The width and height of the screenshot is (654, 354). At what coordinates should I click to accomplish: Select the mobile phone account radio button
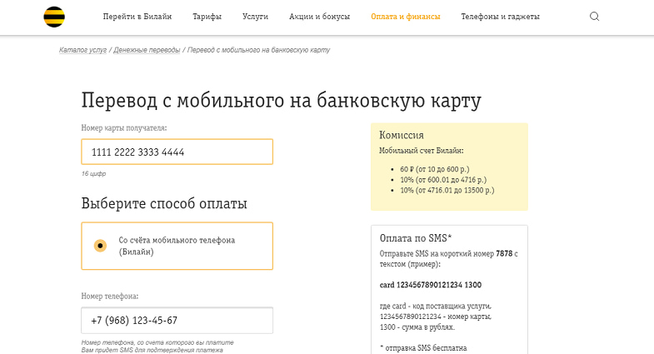point(100,246)
